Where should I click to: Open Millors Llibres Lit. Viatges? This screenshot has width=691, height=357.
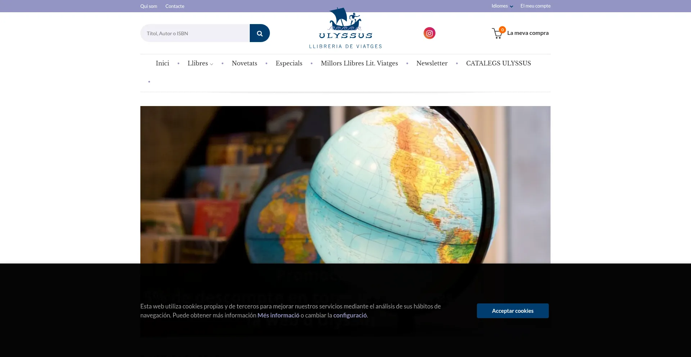coord(359,63)
